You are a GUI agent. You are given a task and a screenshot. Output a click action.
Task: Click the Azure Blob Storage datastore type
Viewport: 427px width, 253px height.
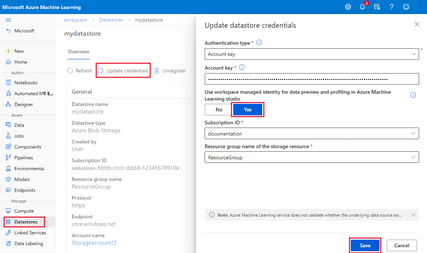[96, 130]
